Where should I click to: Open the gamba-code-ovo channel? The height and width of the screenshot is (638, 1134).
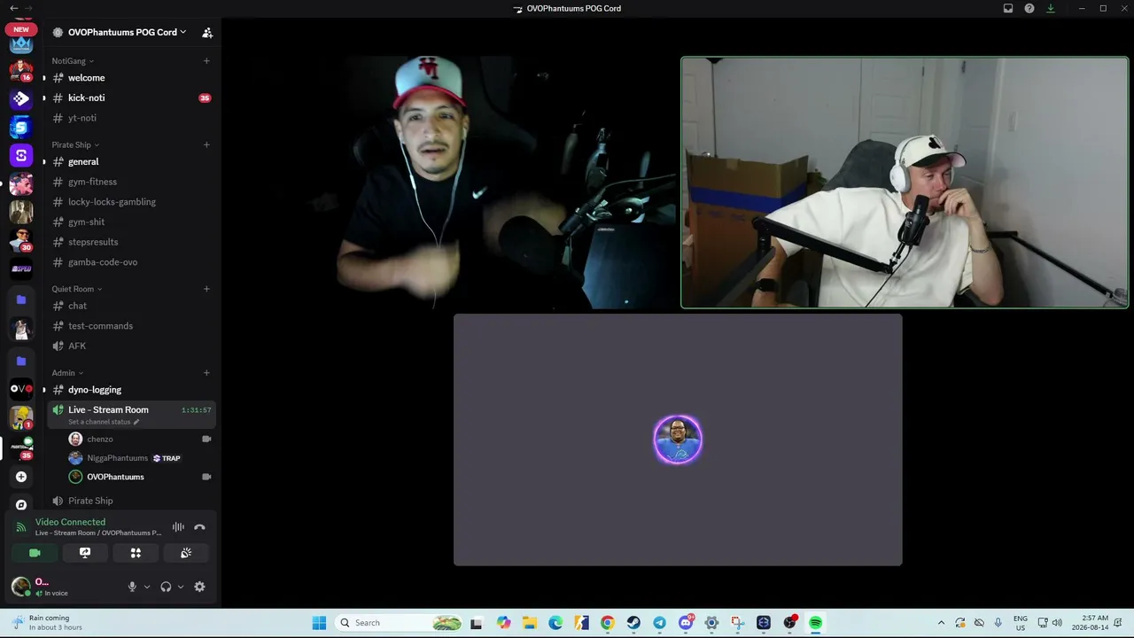(131, 262)
